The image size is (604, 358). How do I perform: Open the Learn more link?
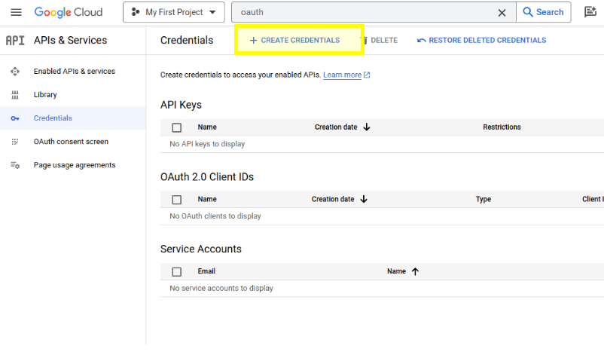tap(342, 75)
